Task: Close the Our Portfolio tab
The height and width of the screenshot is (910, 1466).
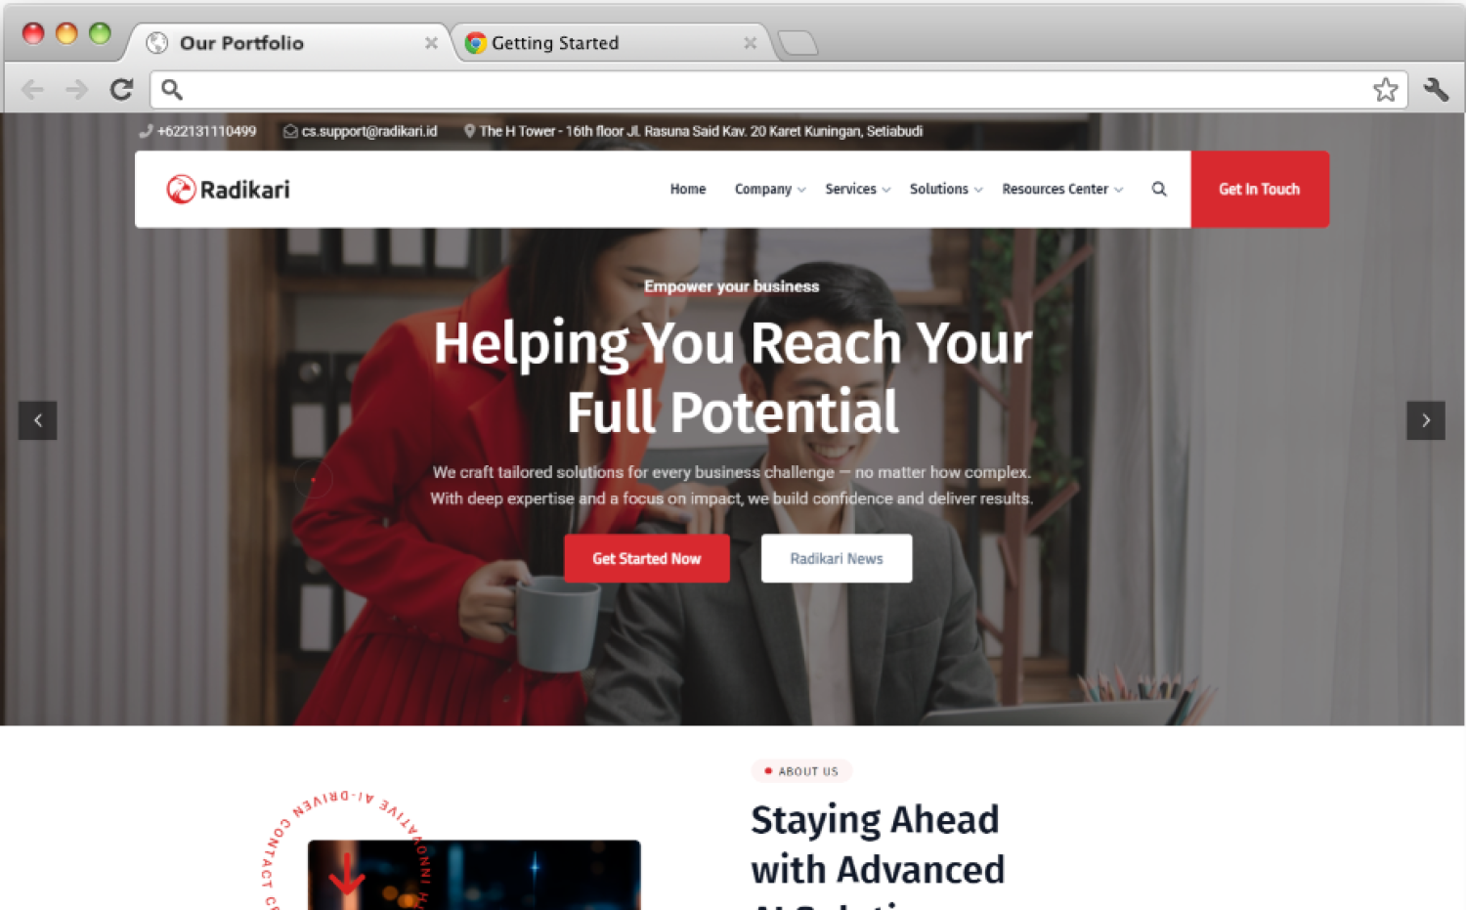Action: [431, 43]
